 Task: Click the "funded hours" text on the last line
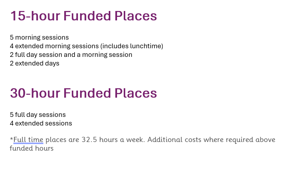(x=32, y=148)
